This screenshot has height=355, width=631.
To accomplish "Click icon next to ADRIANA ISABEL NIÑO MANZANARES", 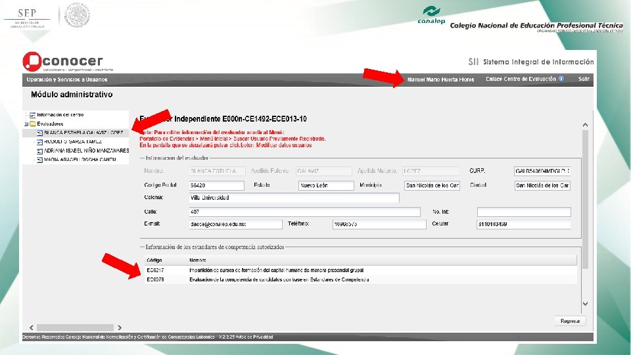I will (x=39, y=151).
